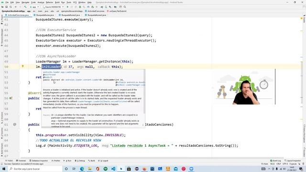The width and height of the screenshot is (306, 172).
Task: Open the Windows notification center icon
Action: [301, 169]
